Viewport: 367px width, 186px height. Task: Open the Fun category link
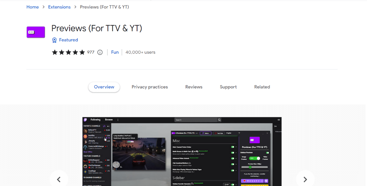(x=115, y=52)
